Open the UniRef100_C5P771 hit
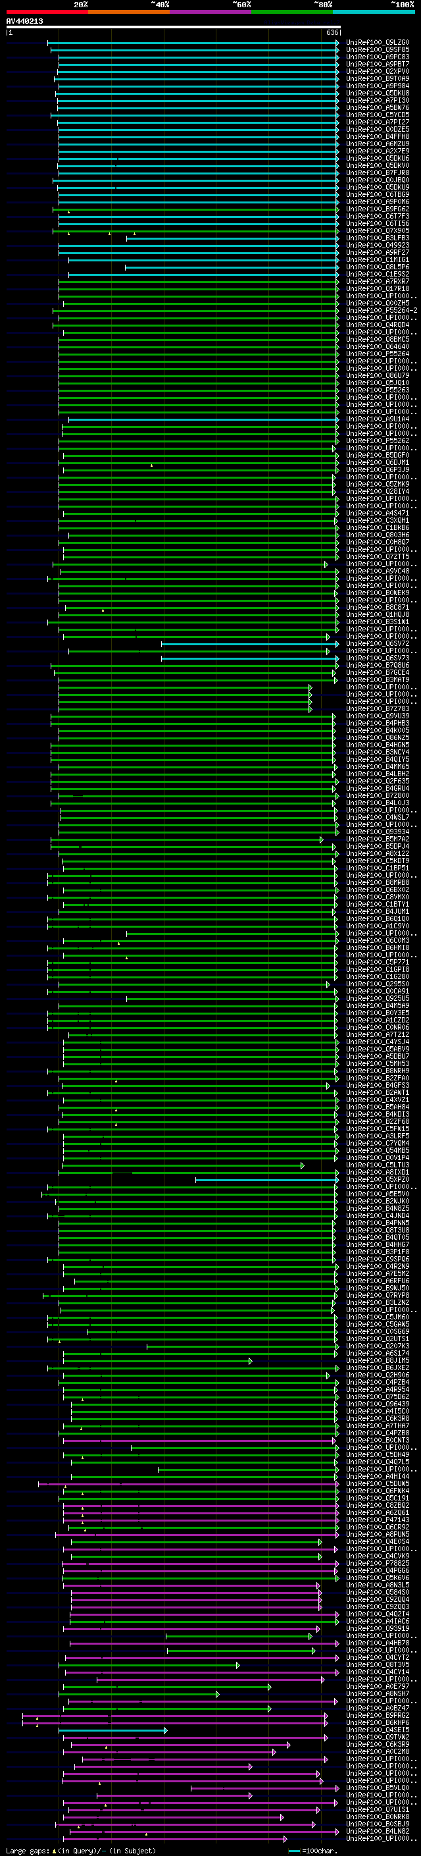Viewport: 421px width, 1856px height. pyautogui.click(x=378, y=962)
